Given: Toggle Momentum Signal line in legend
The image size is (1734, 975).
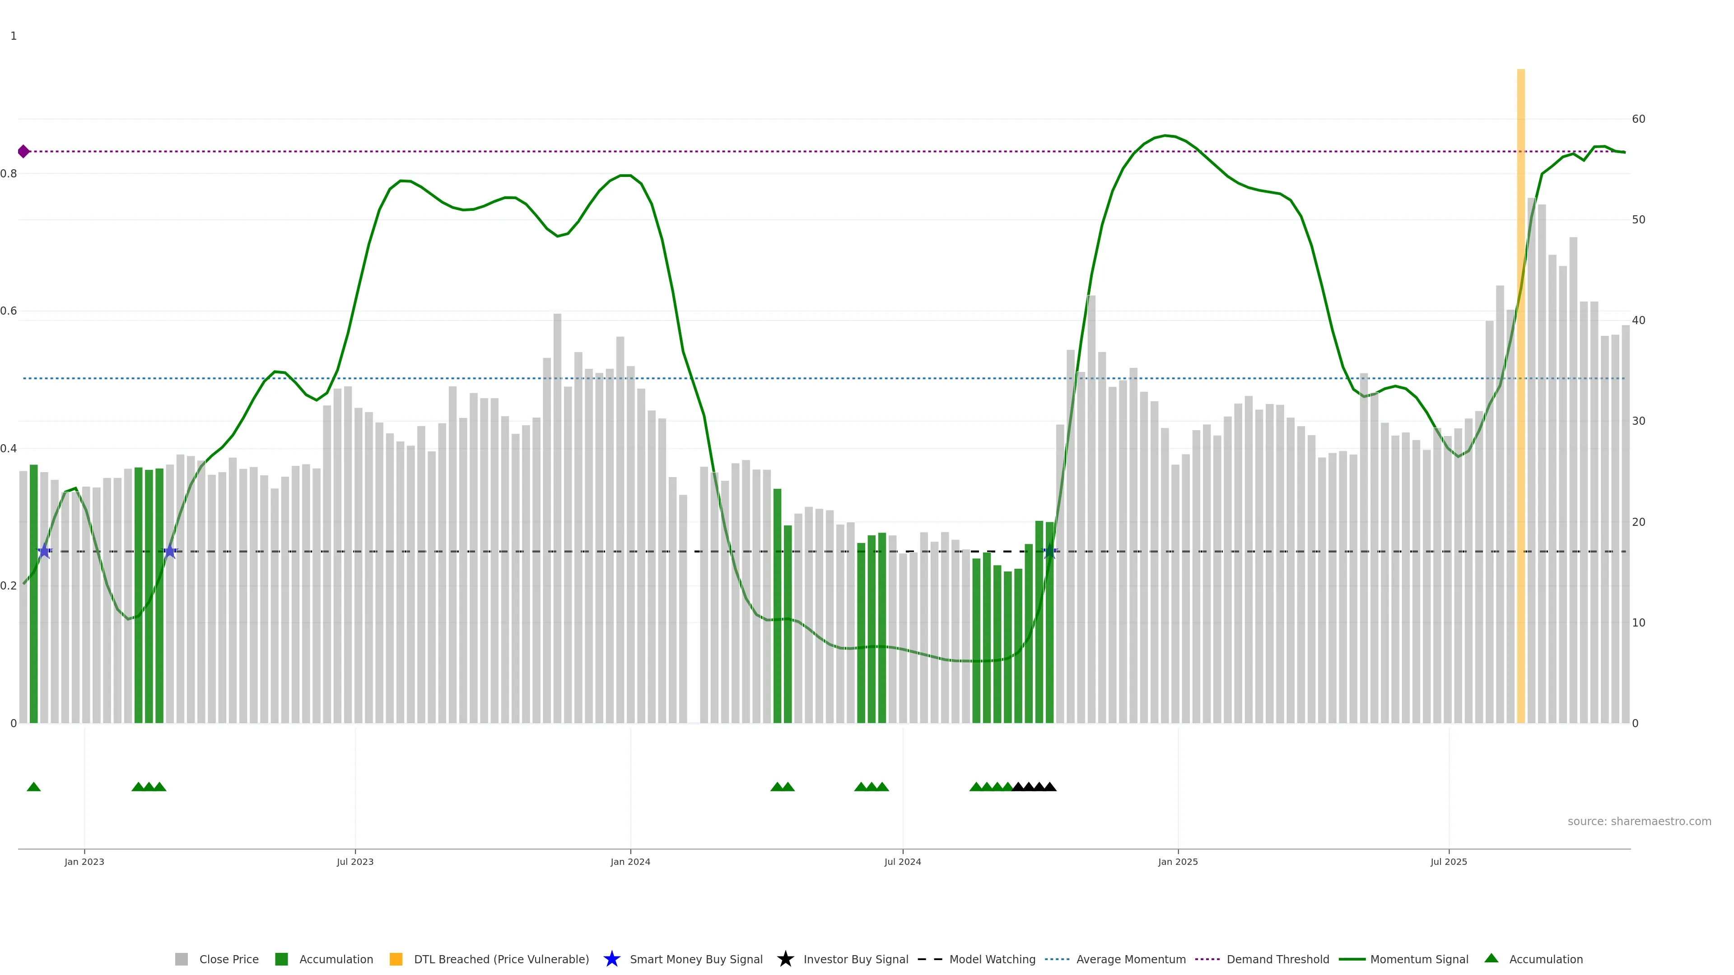Looking at the screenshot, I should pos(1419,959).
